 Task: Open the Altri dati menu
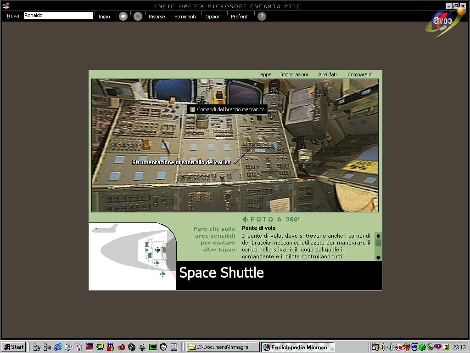click(327, 74)
